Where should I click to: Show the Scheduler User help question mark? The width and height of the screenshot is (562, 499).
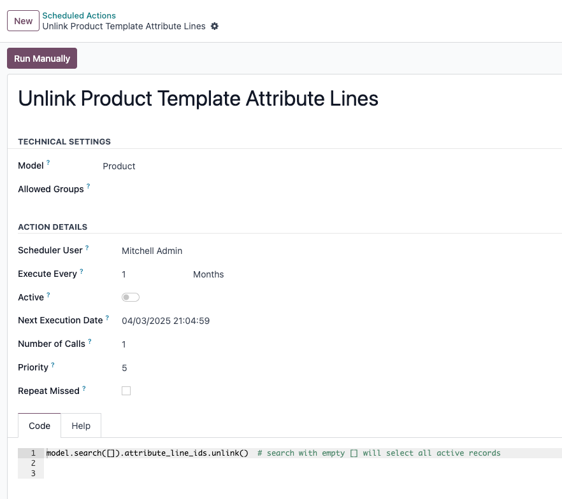tap(87, 248)
